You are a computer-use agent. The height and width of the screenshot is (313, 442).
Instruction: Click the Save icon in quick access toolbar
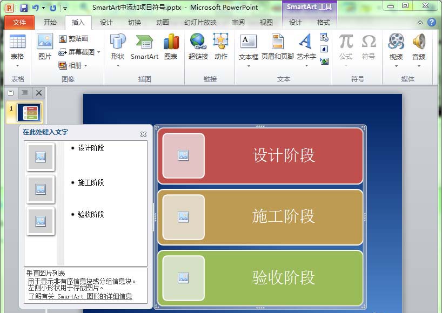(x=24, y=8)
